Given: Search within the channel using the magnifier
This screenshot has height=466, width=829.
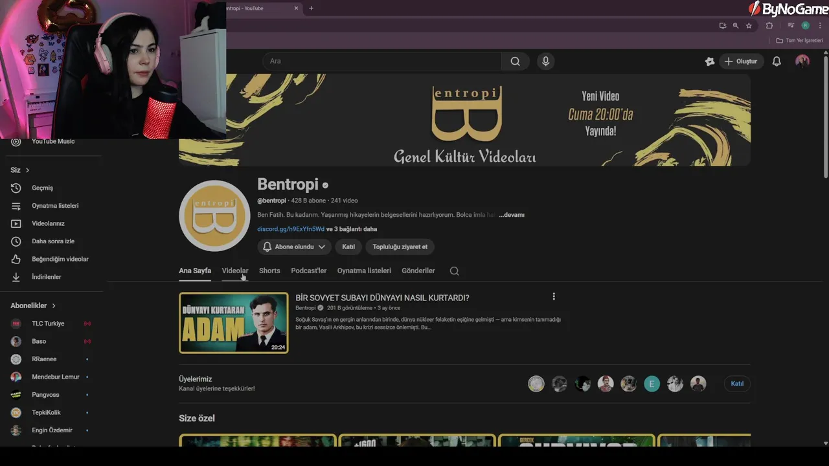Looking at the screenshot, I should 454,271.
